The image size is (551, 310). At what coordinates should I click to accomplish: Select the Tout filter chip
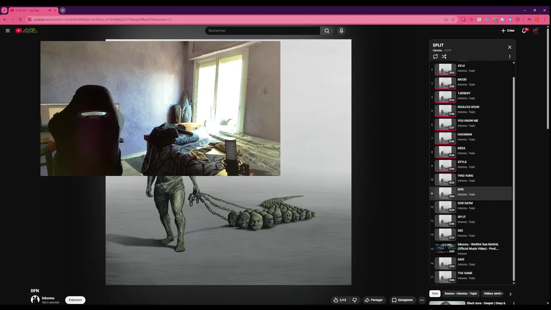pyautogui.click(x=435, y=294)
